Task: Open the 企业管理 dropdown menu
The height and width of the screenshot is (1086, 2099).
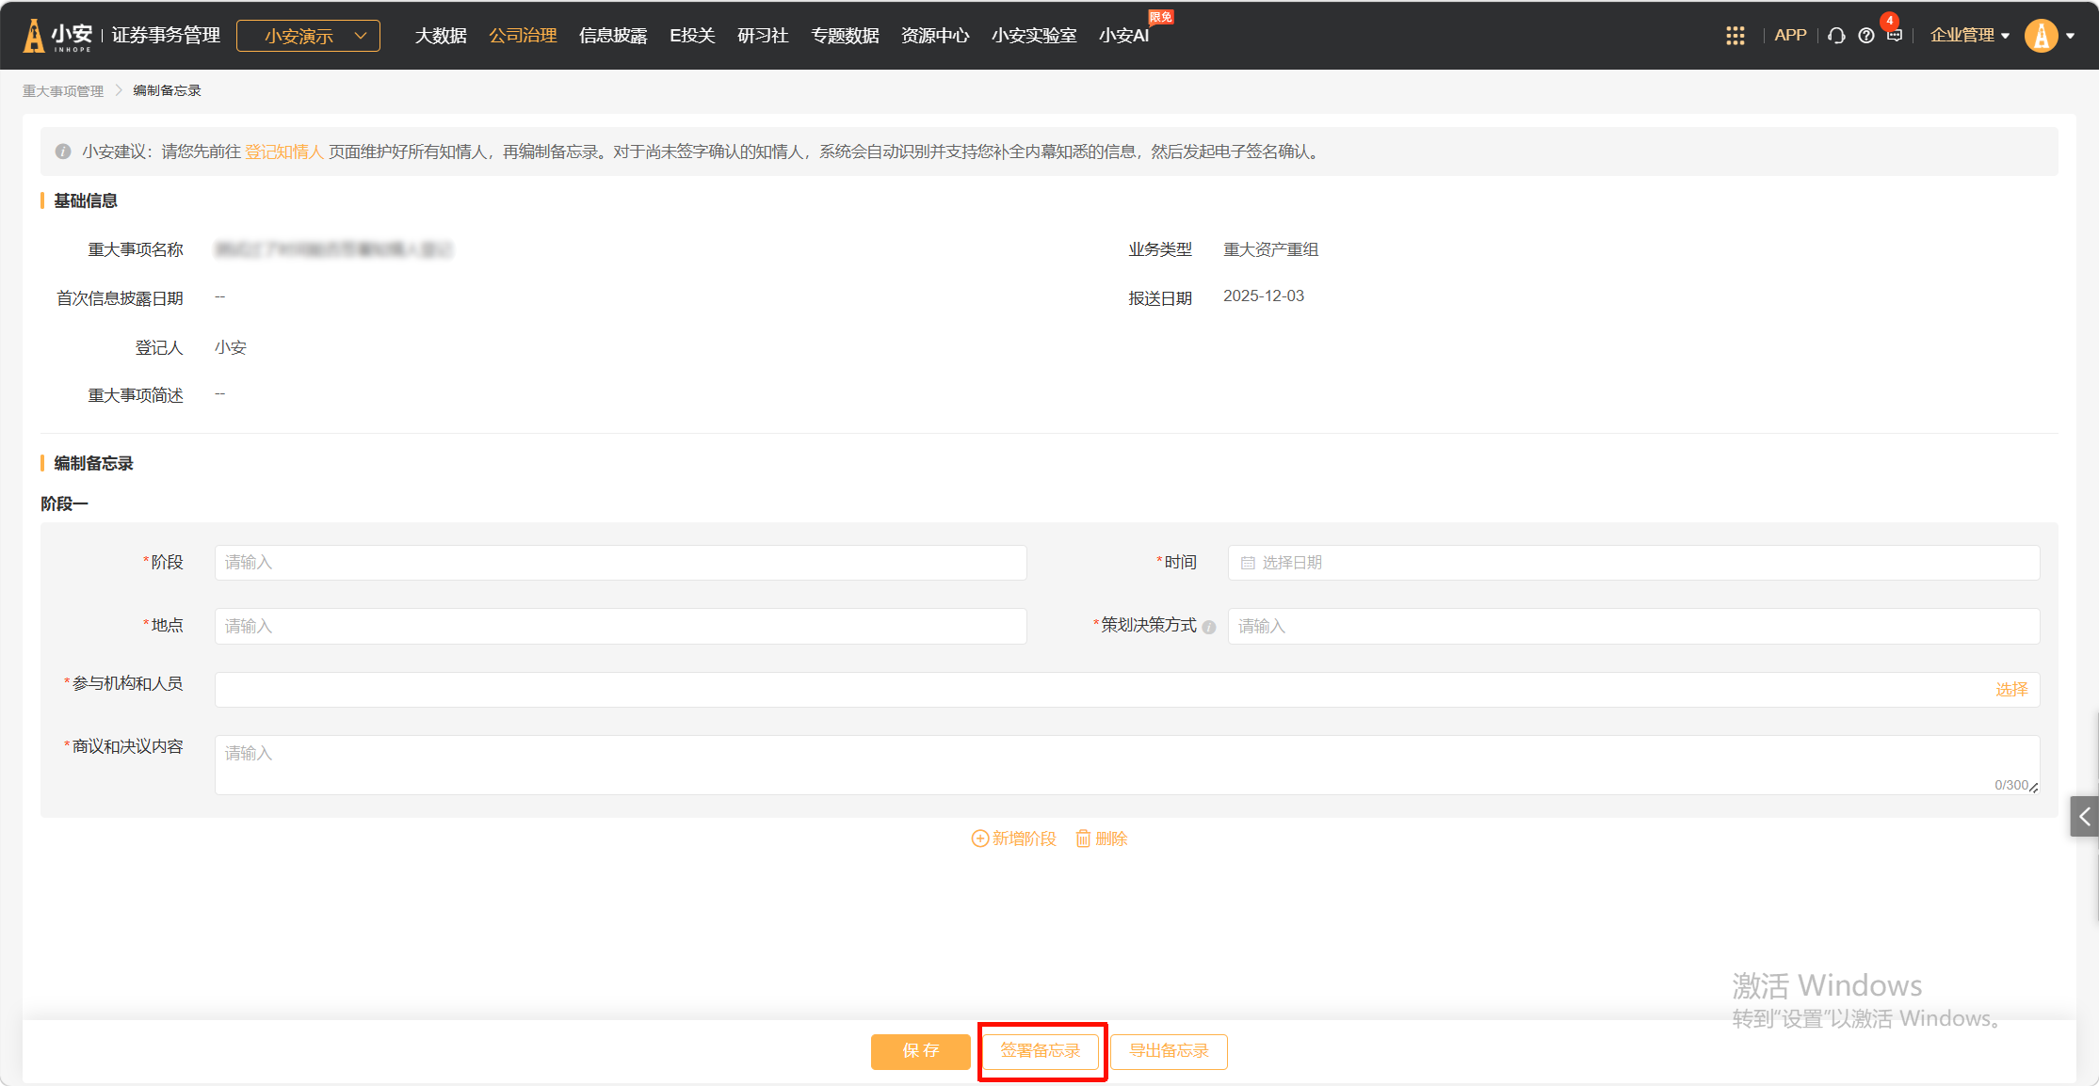Action: [1969, 36]
